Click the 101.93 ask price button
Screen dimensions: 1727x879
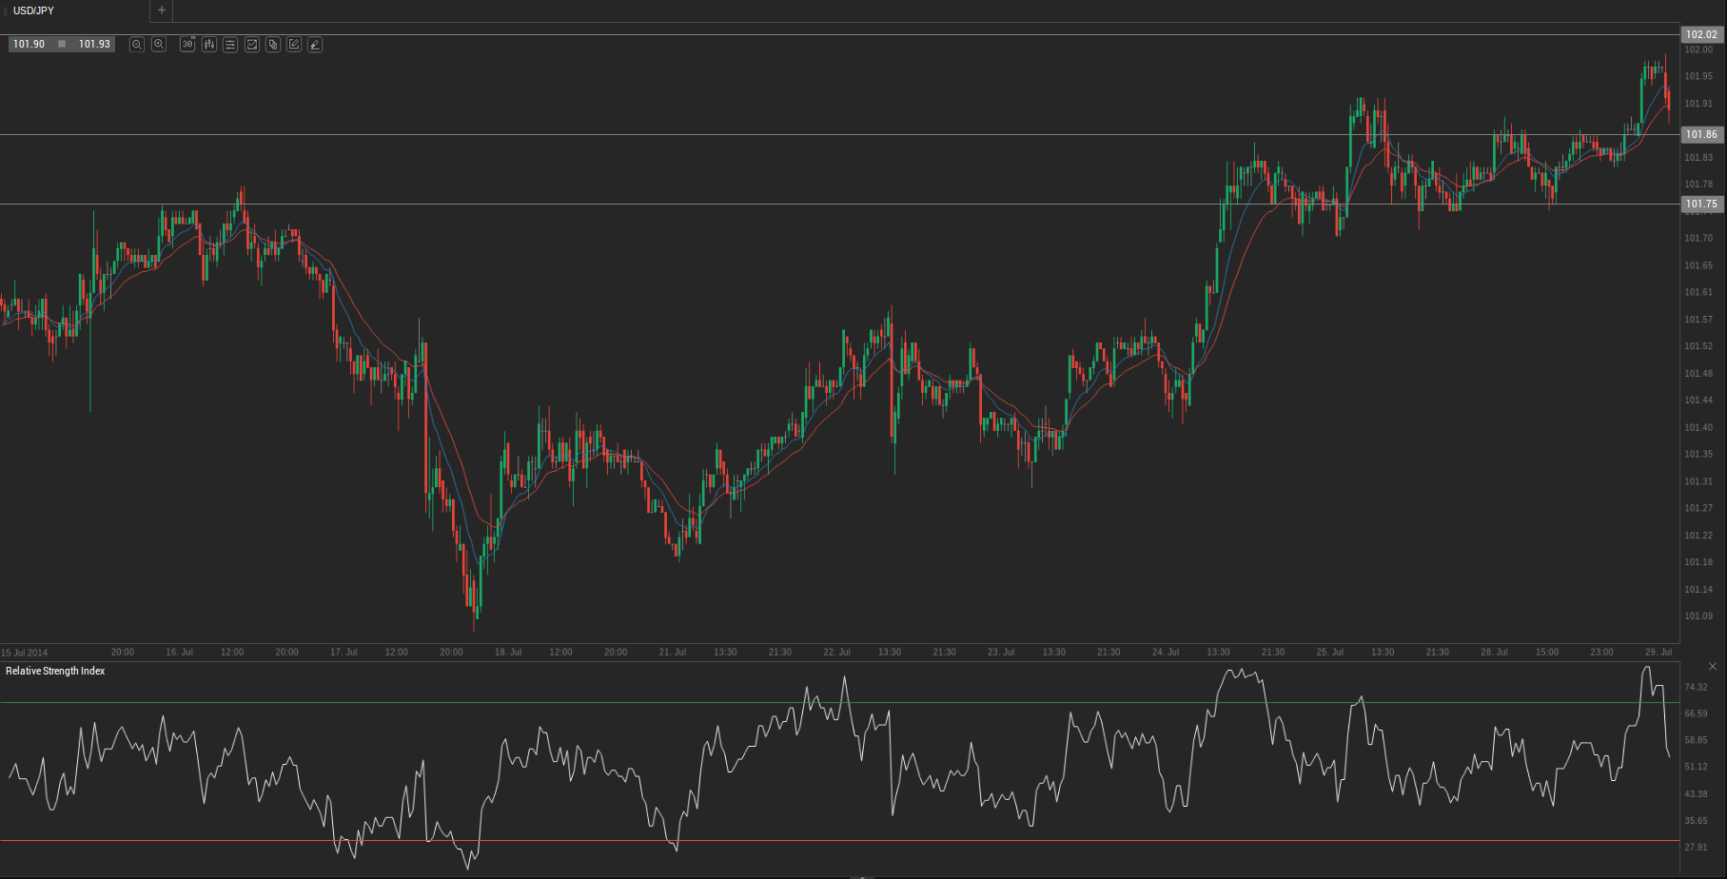click(94, 45)
